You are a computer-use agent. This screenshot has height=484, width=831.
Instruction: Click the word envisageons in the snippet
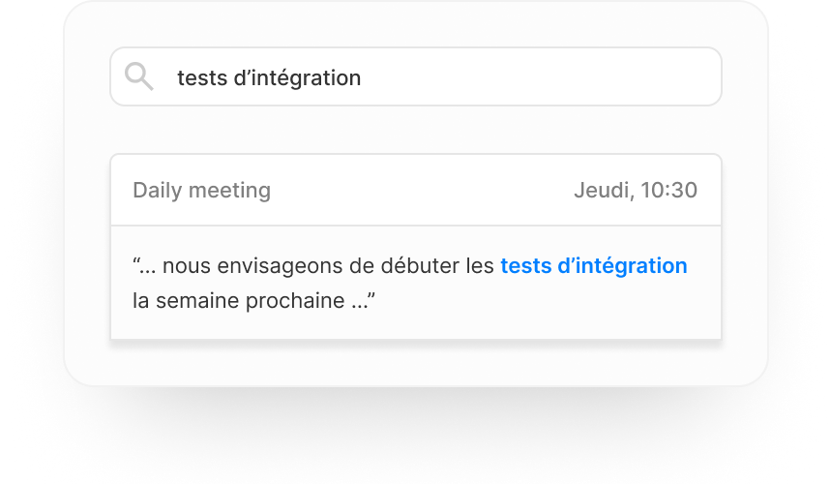pos(281,265)
